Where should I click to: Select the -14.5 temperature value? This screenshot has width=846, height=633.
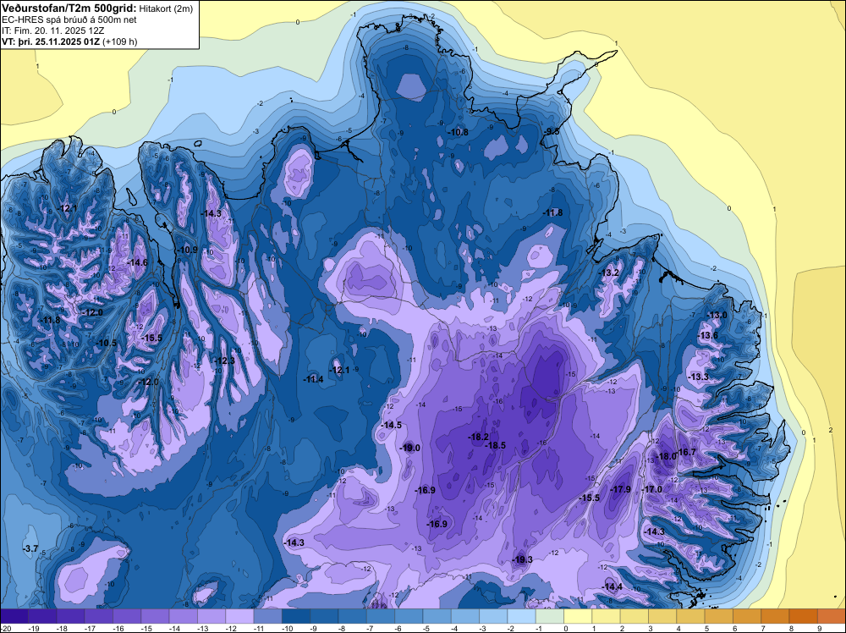click(x=391, y=425)
